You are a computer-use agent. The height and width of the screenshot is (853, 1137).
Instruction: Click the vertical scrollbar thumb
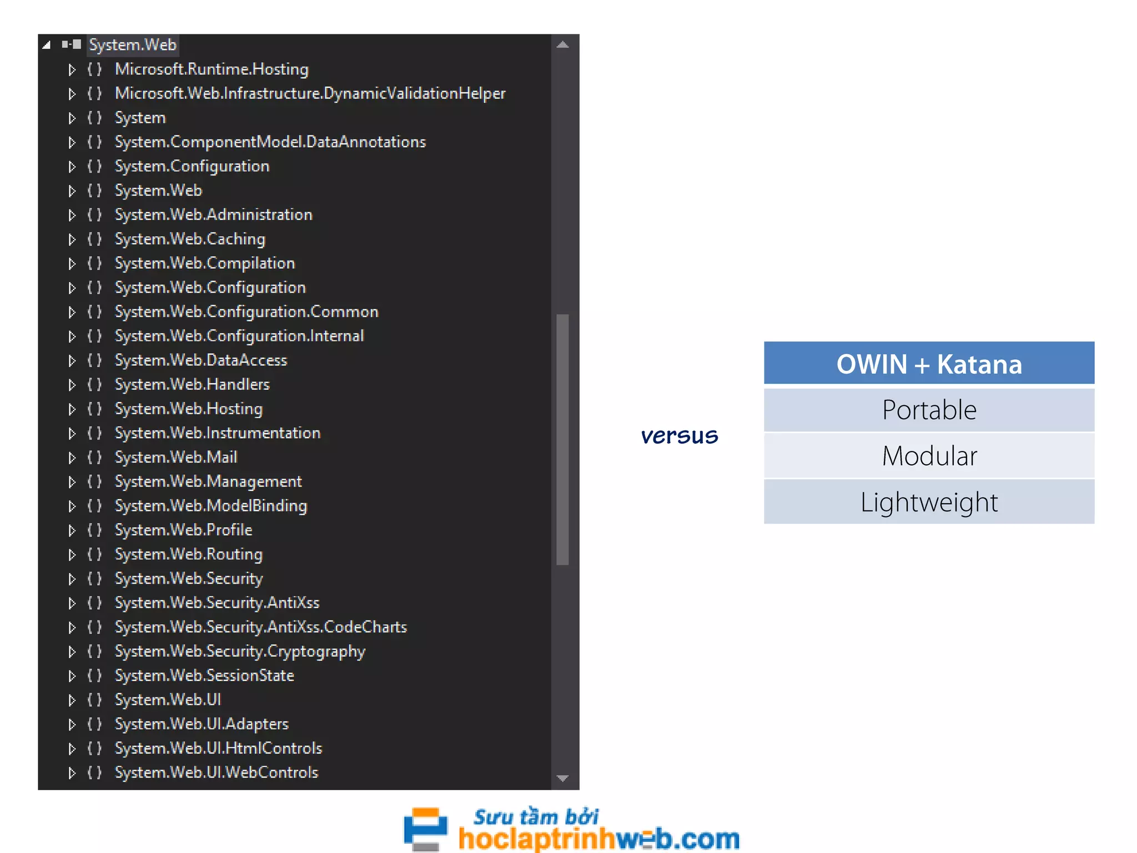coord(562,439)
